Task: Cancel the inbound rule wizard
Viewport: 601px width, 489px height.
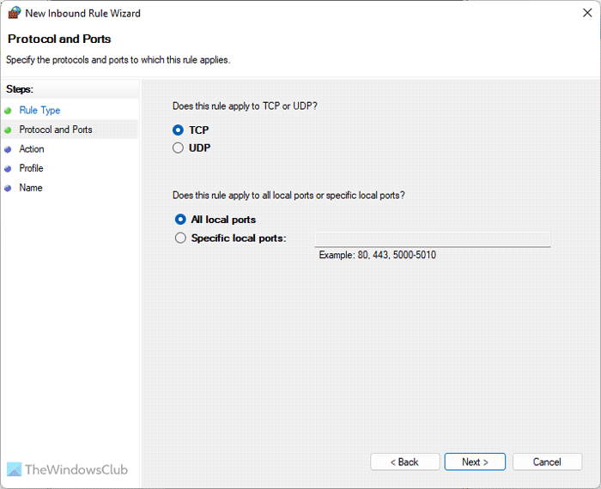Action: (547, 462)
